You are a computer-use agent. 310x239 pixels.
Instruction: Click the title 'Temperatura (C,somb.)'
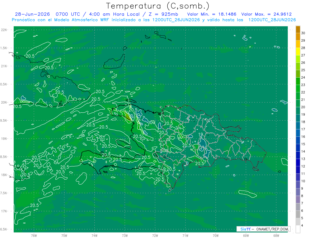(x=158, y=6)
